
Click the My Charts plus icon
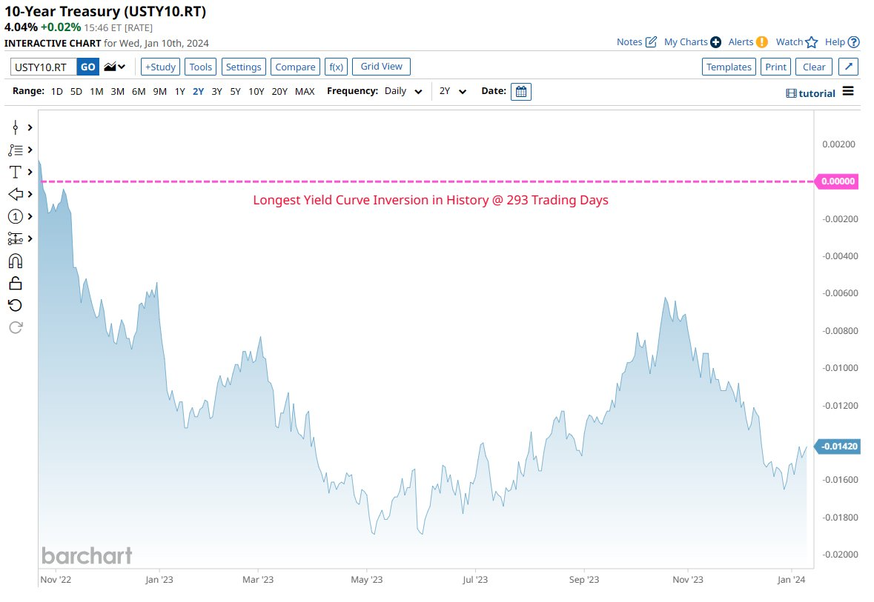715,41
